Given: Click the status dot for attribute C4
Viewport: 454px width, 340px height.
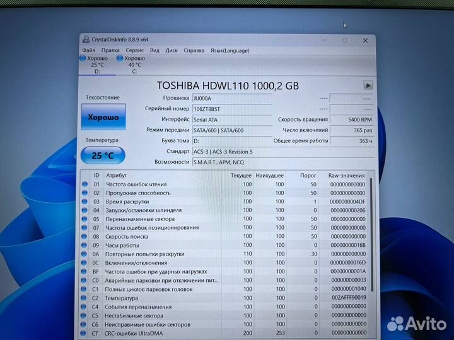Looking at the screenshot, I should click(83, 307).
